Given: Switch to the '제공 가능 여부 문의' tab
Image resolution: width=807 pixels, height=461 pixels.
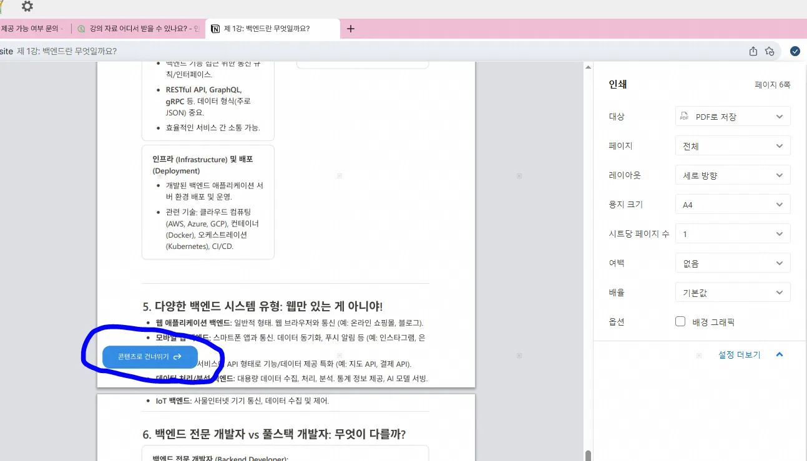Looking at the screenshot, I should tap(32, 29).
